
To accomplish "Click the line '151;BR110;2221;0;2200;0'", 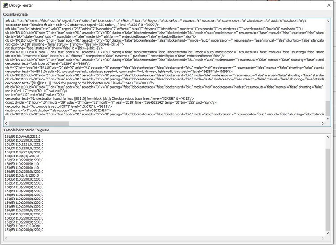I will pyautogui.click(x=24, y=152).
